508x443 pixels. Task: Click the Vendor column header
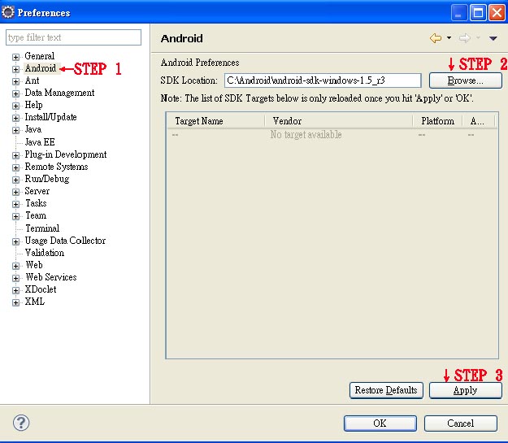(339, 121)
